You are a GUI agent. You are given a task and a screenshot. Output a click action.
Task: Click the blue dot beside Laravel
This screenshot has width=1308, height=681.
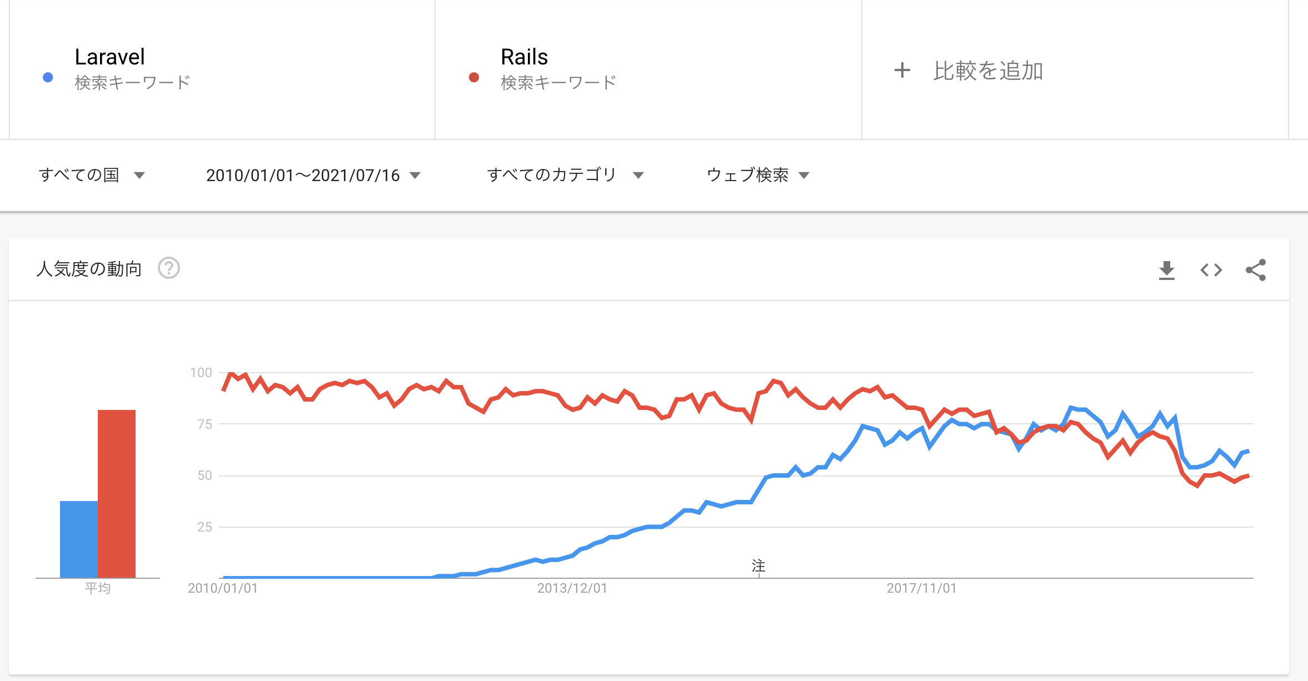pyautogui.click(x=48, y=78)
